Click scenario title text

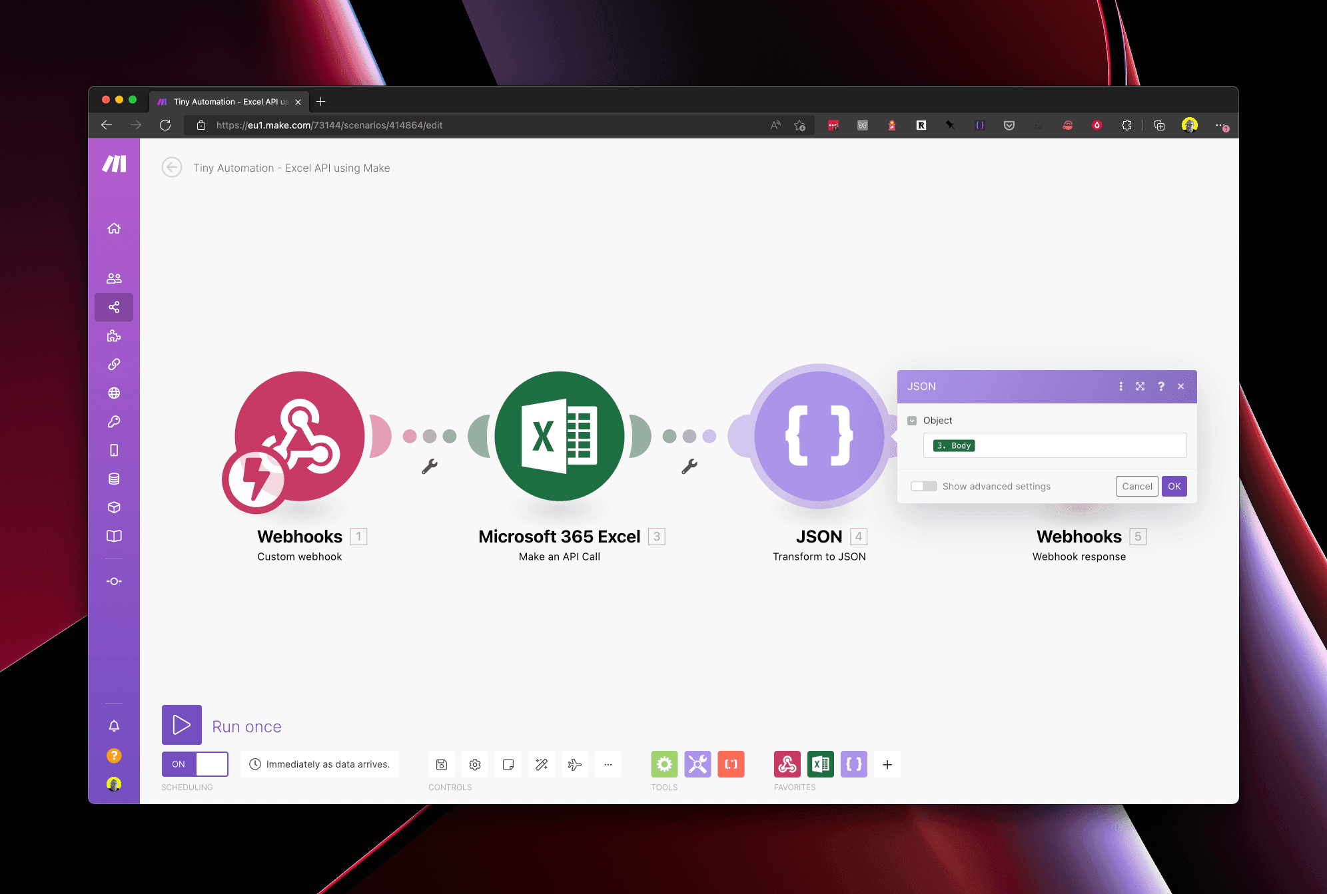pos(292,168)
